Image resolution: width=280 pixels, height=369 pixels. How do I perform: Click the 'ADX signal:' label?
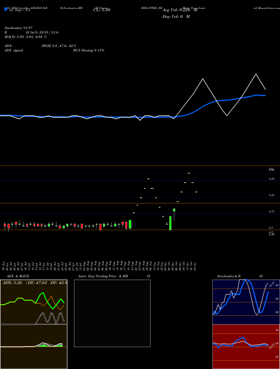(14, 50)
